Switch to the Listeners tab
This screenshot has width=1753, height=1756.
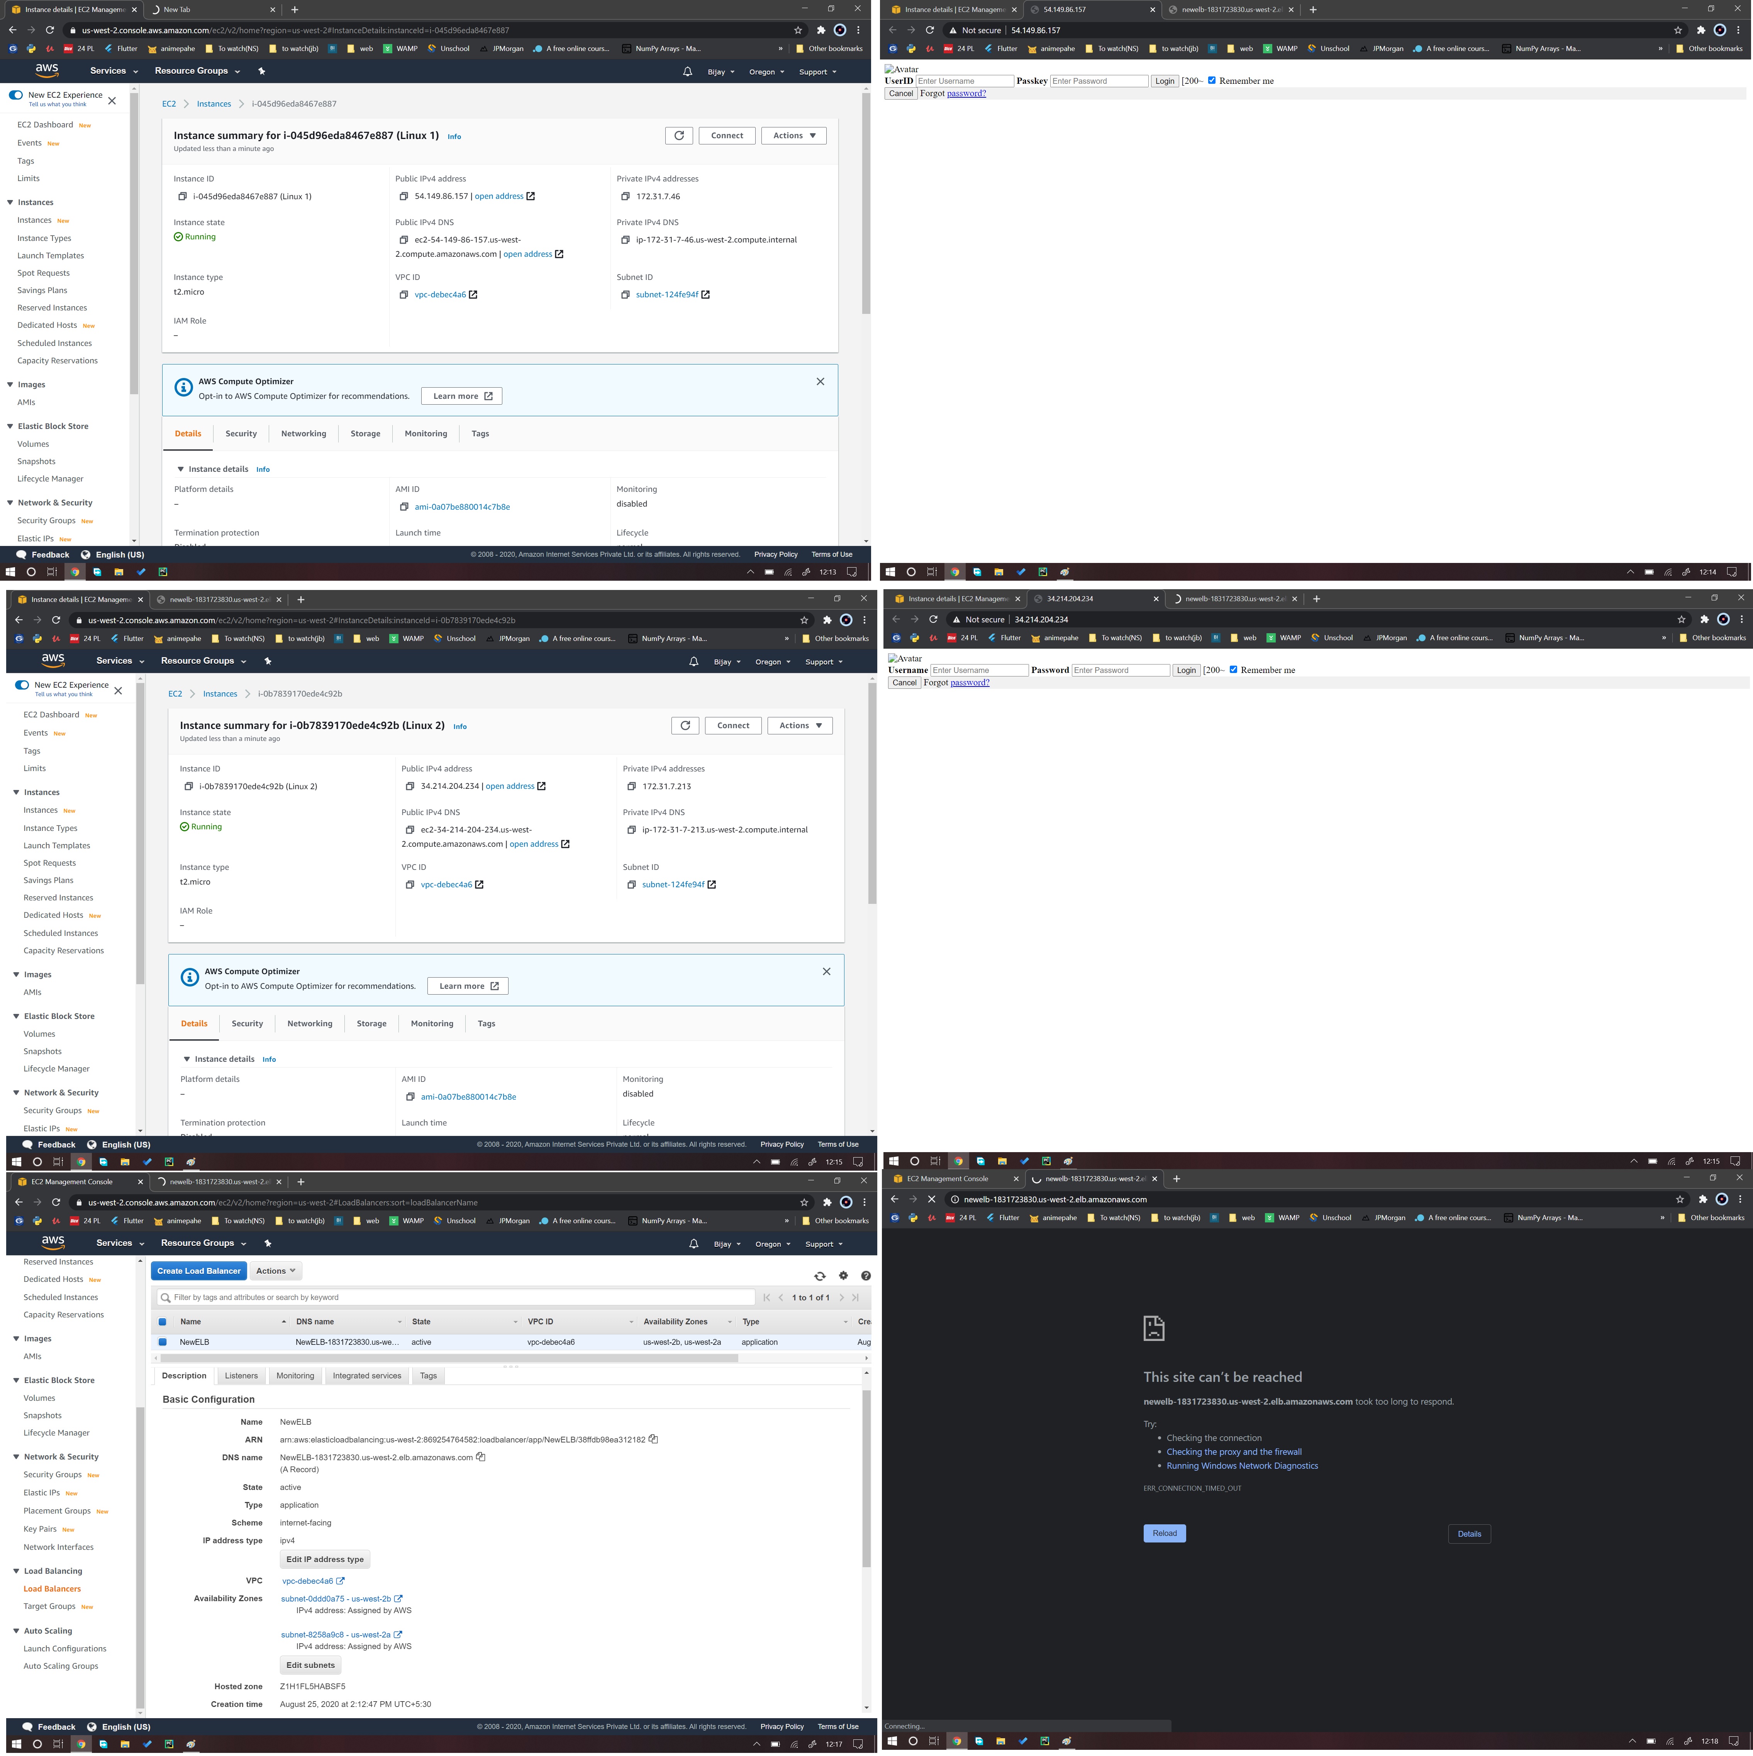(241, 1375)
